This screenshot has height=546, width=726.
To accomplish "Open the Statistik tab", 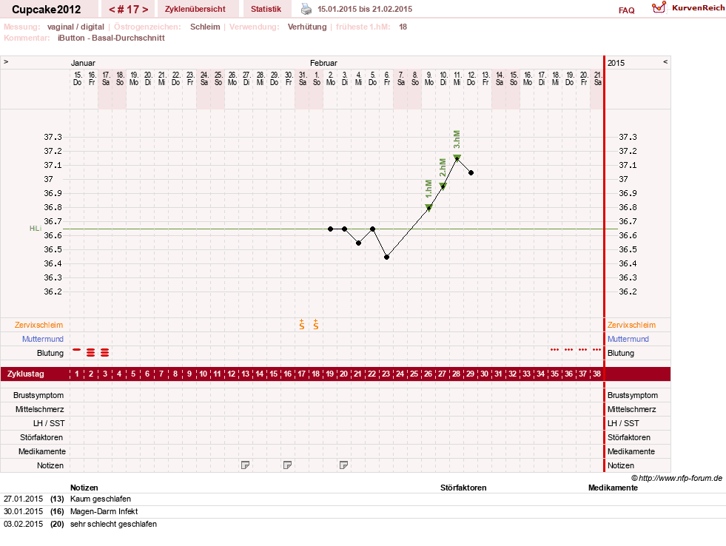I will (x=266, y=9).
